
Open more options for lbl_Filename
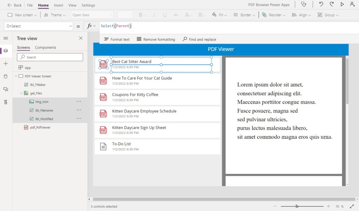click(x=79, y=110)
